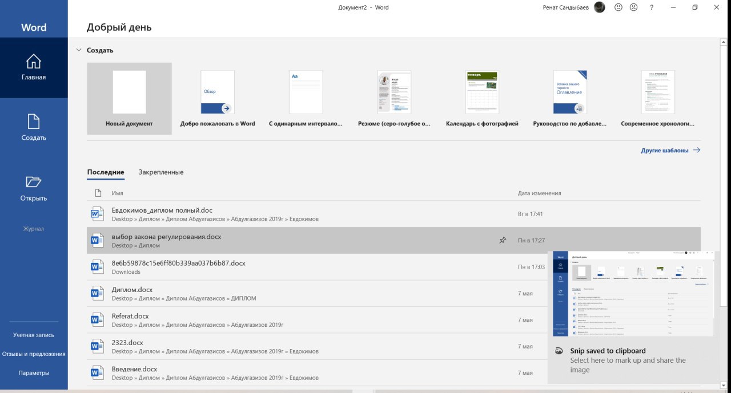Open Учетная запись in the sidebar
This screenshot has height=393, width=731.
[34, 335]
